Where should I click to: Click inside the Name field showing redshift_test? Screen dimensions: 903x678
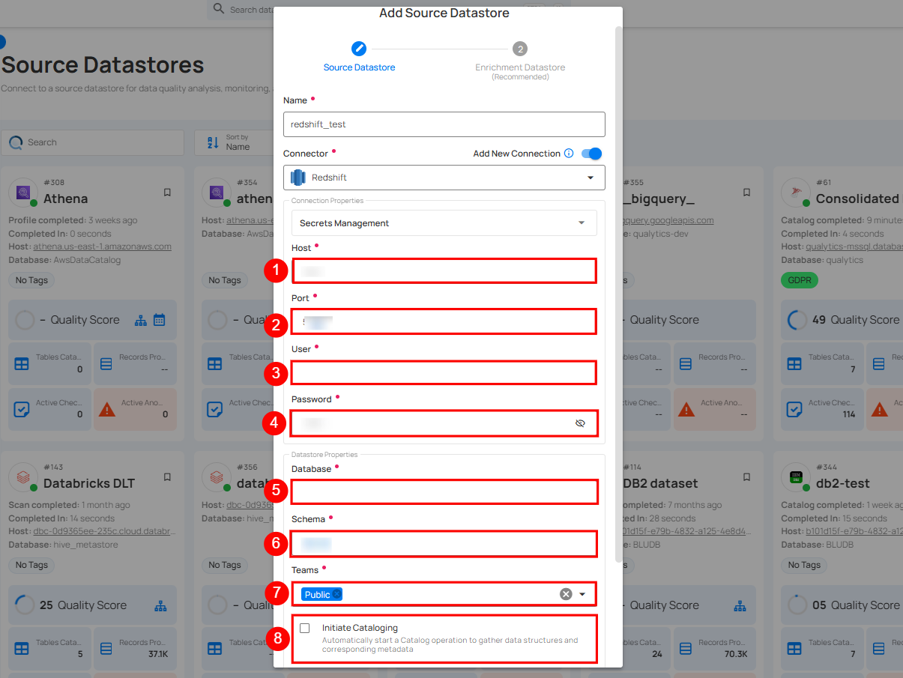tap(444, 124)
